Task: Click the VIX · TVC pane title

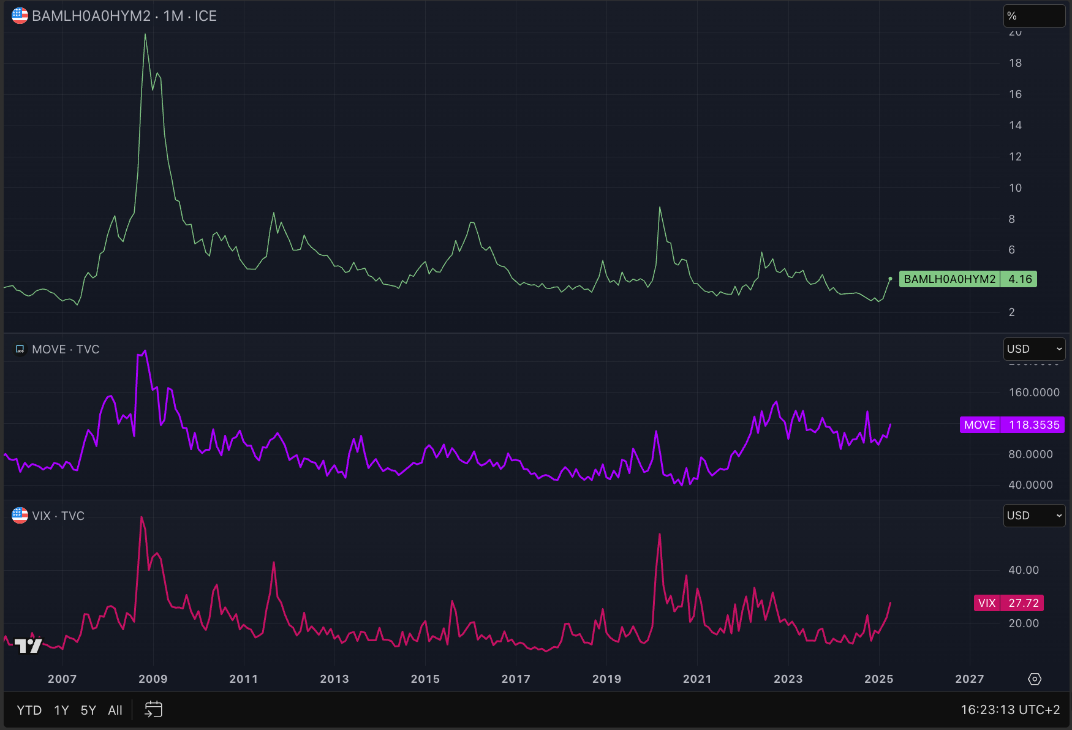Action: pos(58,516)
